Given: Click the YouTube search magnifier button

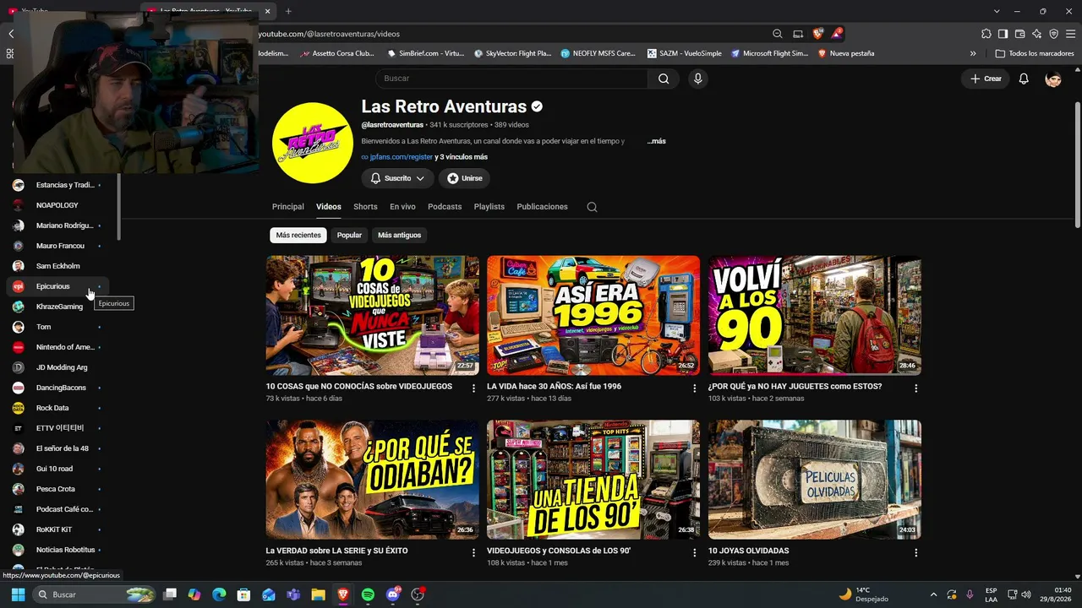Looking at the screenshot, I should pos(664,79).
